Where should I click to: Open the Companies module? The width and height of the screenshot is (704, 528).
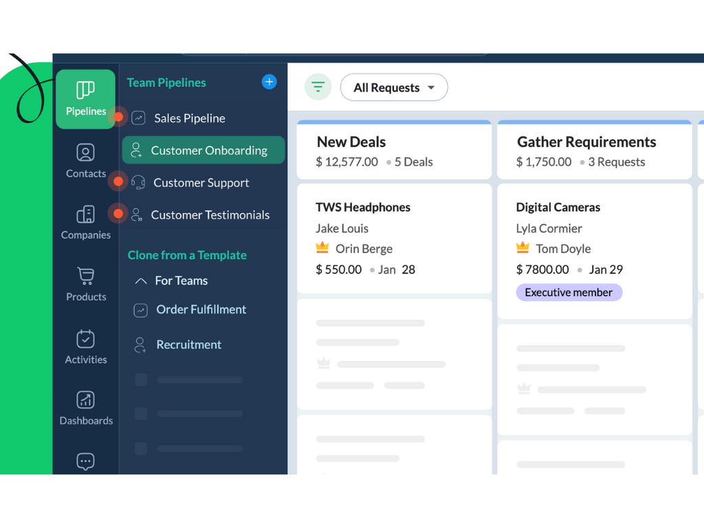tap(85, 223)
